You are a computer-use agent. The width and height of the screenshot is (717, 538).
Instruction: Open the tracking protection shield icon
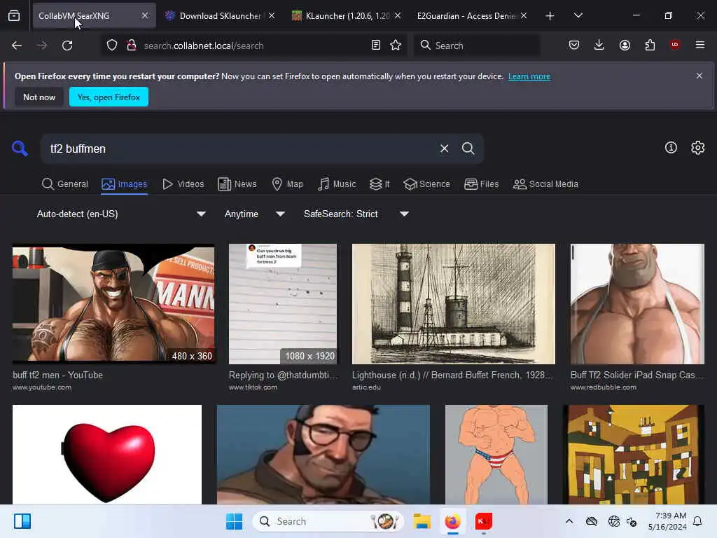[112, 46]
